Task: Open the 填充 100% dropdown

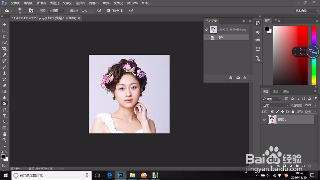Action: pos(316,111)
